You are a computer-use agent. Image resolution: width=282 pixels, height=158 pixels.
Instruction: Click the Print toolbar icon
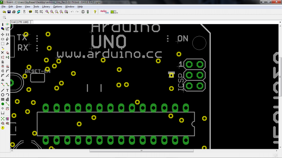pos(14,12)
